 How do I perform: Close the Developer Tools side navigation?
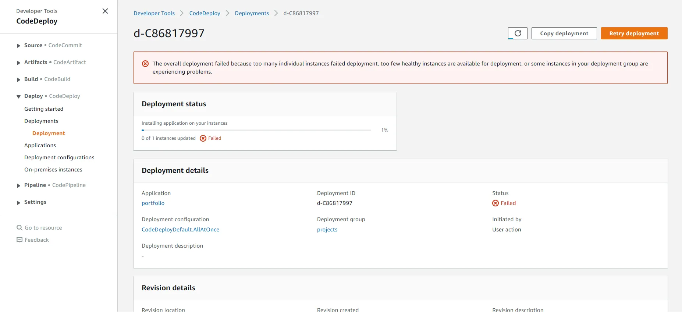(105, 11)
